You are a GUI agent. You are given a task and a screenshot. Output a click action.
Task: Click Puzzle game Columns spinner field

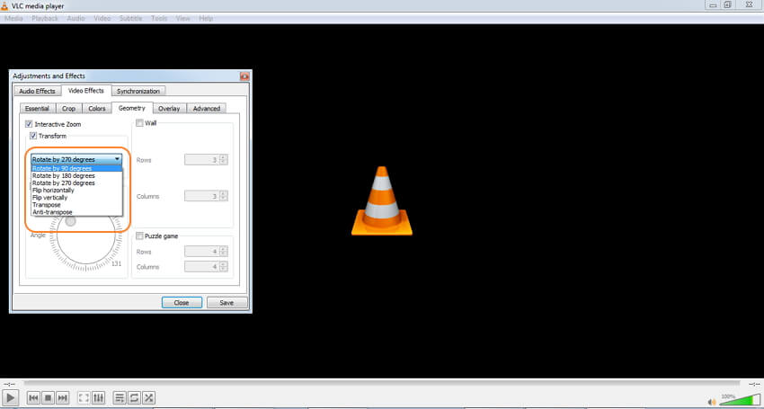coord(206,267)
